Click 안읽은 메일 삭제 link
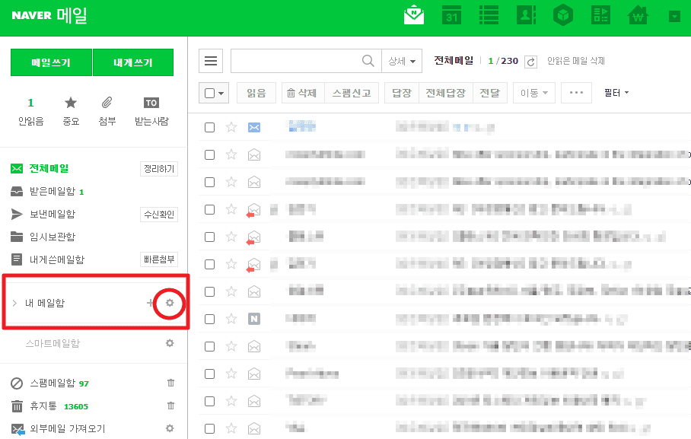 (576, 61)
